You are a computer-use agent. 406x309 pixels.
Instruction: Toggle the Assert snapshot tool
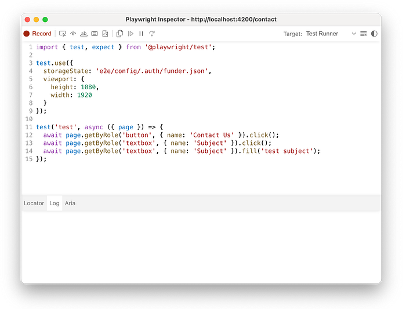[105, 34]
